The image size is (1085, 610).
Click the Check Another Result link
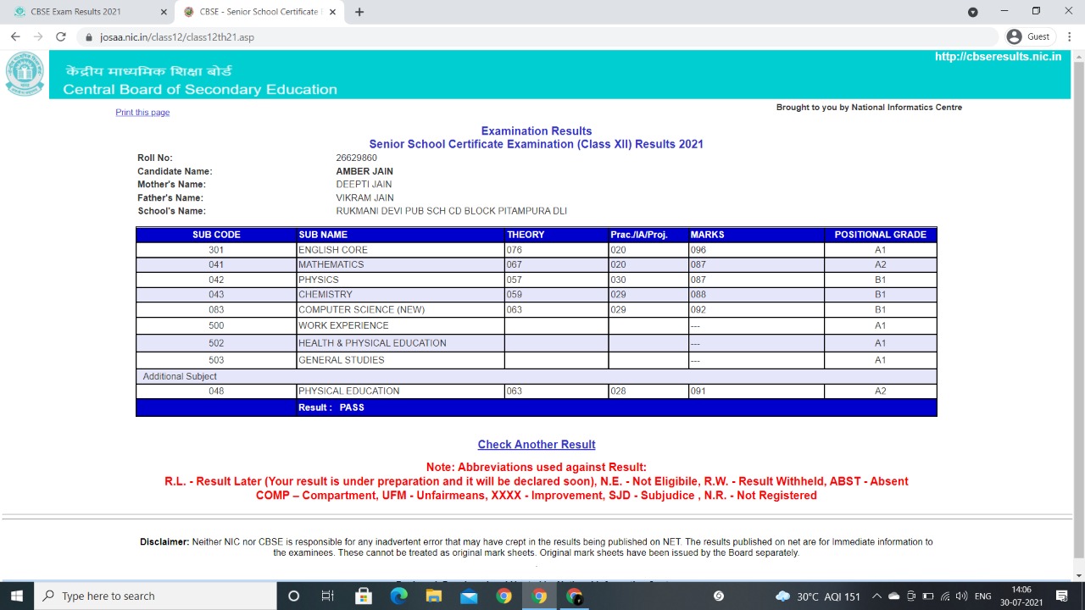tap(537, 444)
